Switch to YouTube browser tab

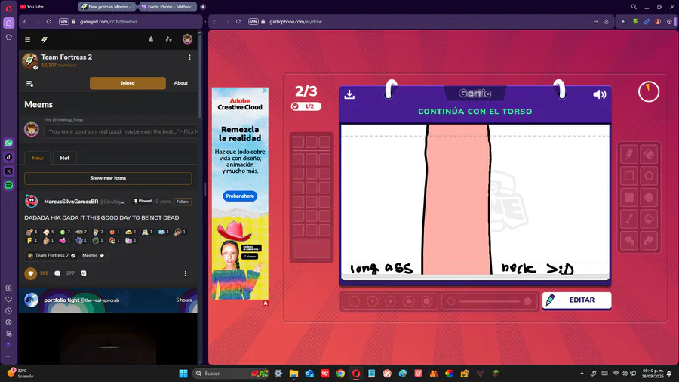click(x=32, y=7)
